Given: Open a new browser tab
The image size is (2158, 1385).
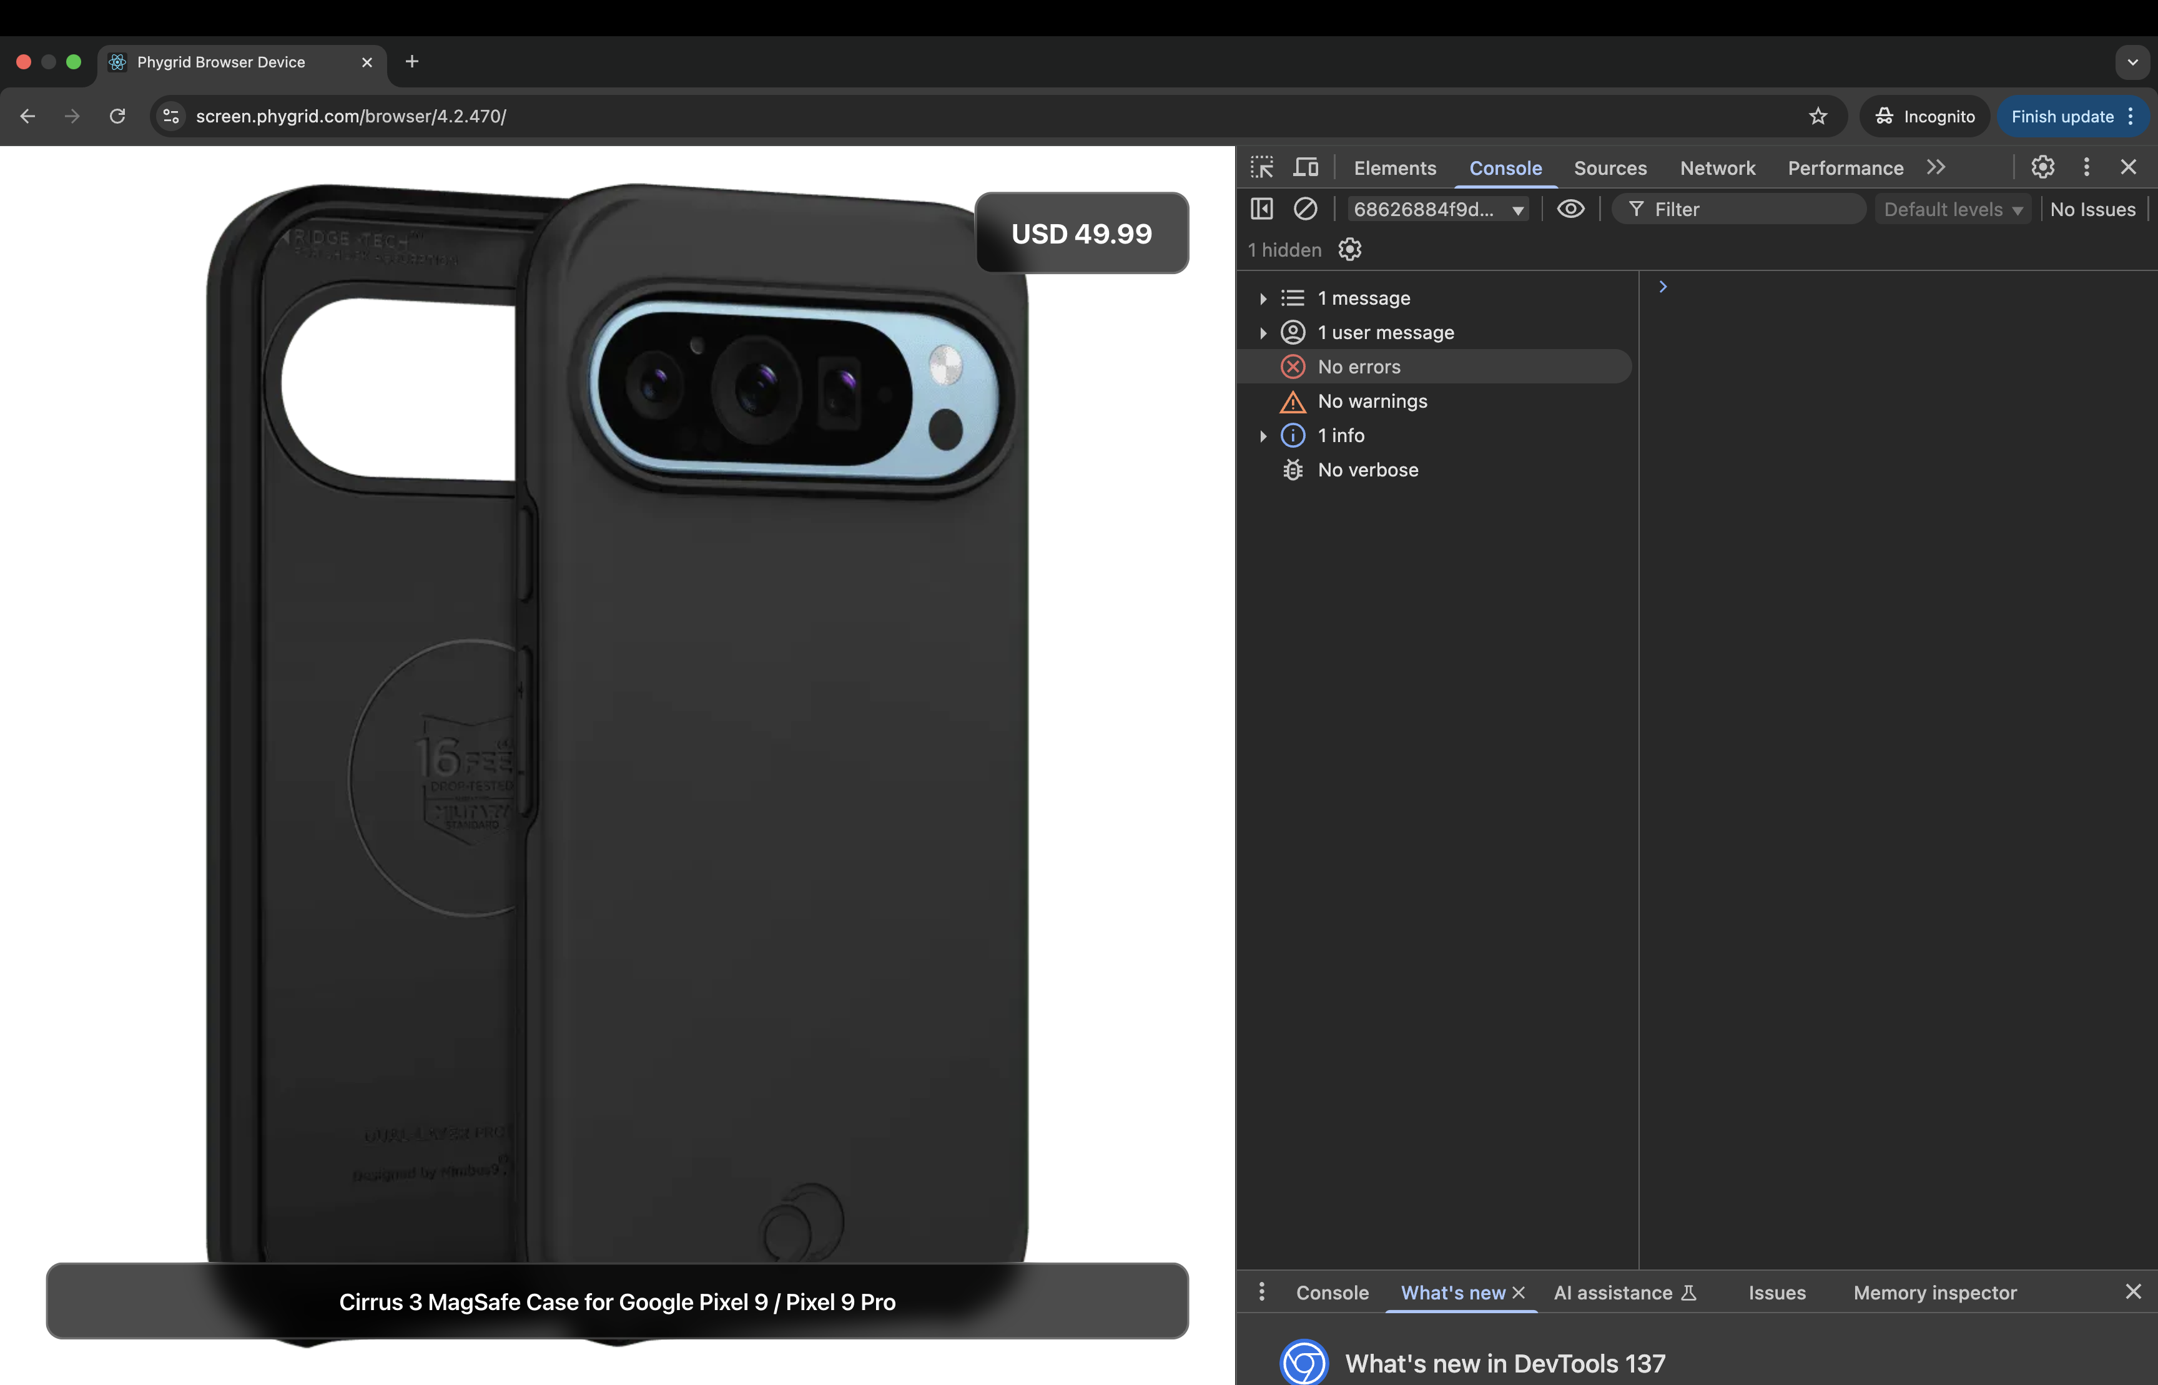Looking at the screenshot, I should [412, 61].
